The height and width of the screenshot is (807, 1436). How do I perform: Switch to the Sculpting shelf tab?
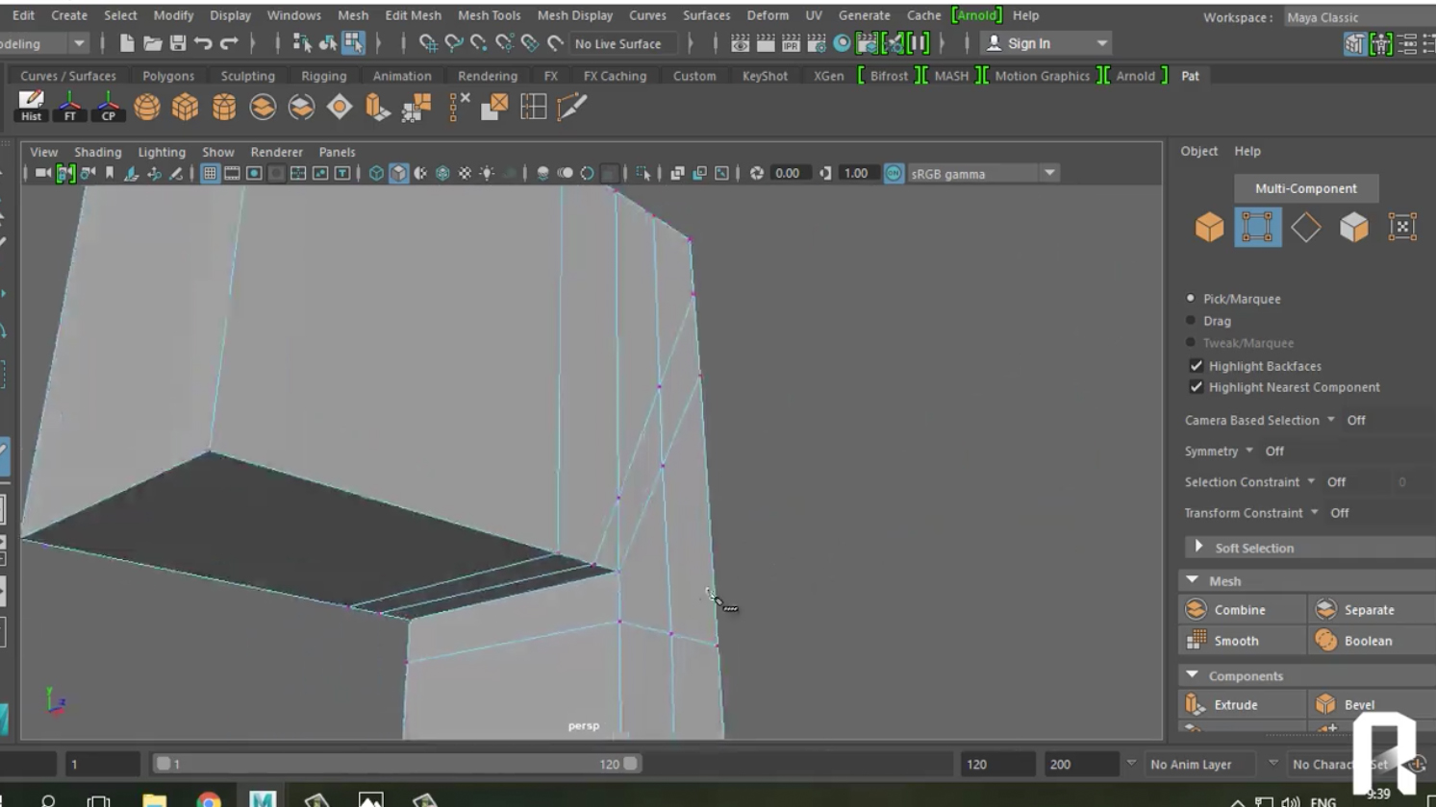(x=247, y=76)
